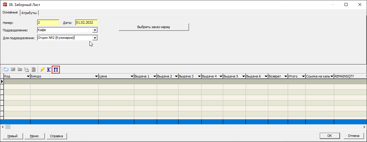
Task: Select the Основные tab
Action: click(10, 13)
